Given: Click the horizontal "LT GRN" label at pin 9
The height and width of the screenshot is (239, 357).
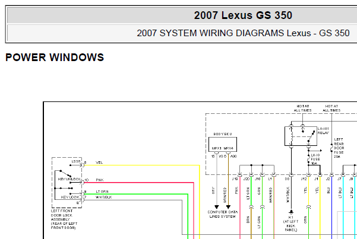Looking at the screenshot, I should (102, 192).
